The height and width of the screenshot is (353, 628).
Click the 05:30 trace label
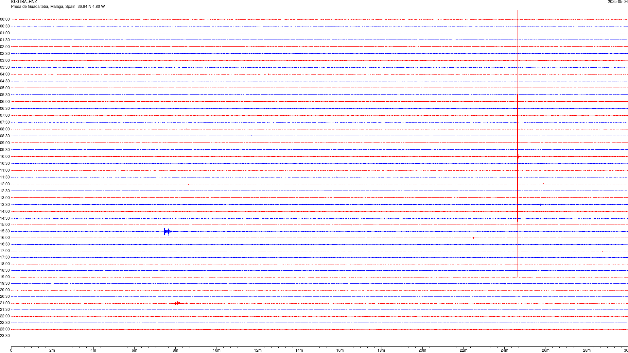click(x=5, y=95)
